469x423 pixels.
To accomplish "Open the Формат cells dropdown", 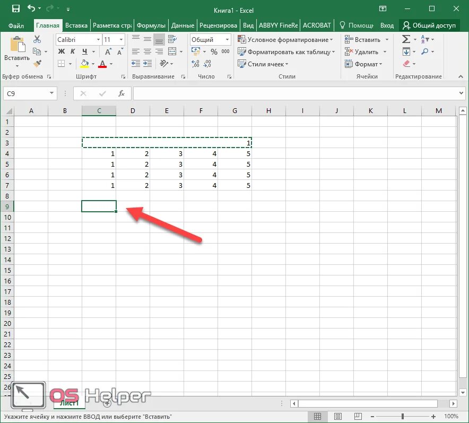I will 363,64.
